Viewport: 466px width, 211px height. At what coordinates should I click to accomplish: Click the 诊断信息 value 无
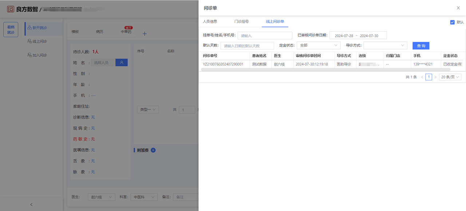(93, 117)
